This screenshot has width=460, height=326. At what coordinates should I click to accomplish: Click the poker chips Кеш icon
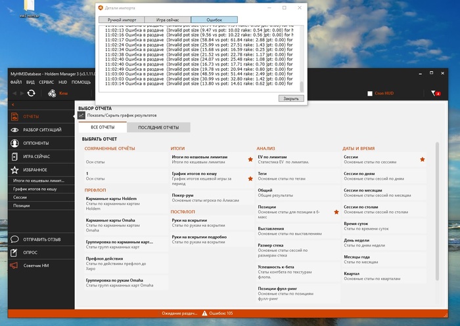click(52, 93)
